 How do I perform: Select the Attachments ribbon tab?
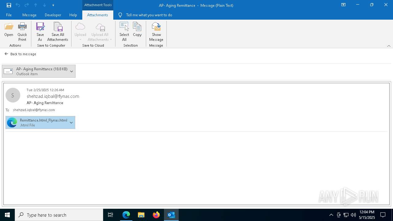(98, 15)
